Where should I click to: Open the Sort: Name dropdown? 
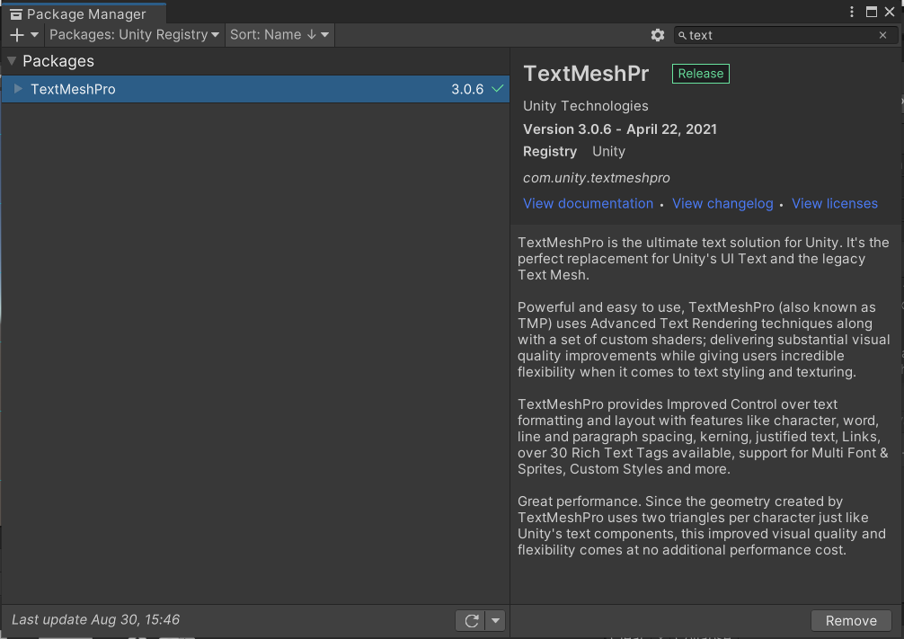click(279, 35)
